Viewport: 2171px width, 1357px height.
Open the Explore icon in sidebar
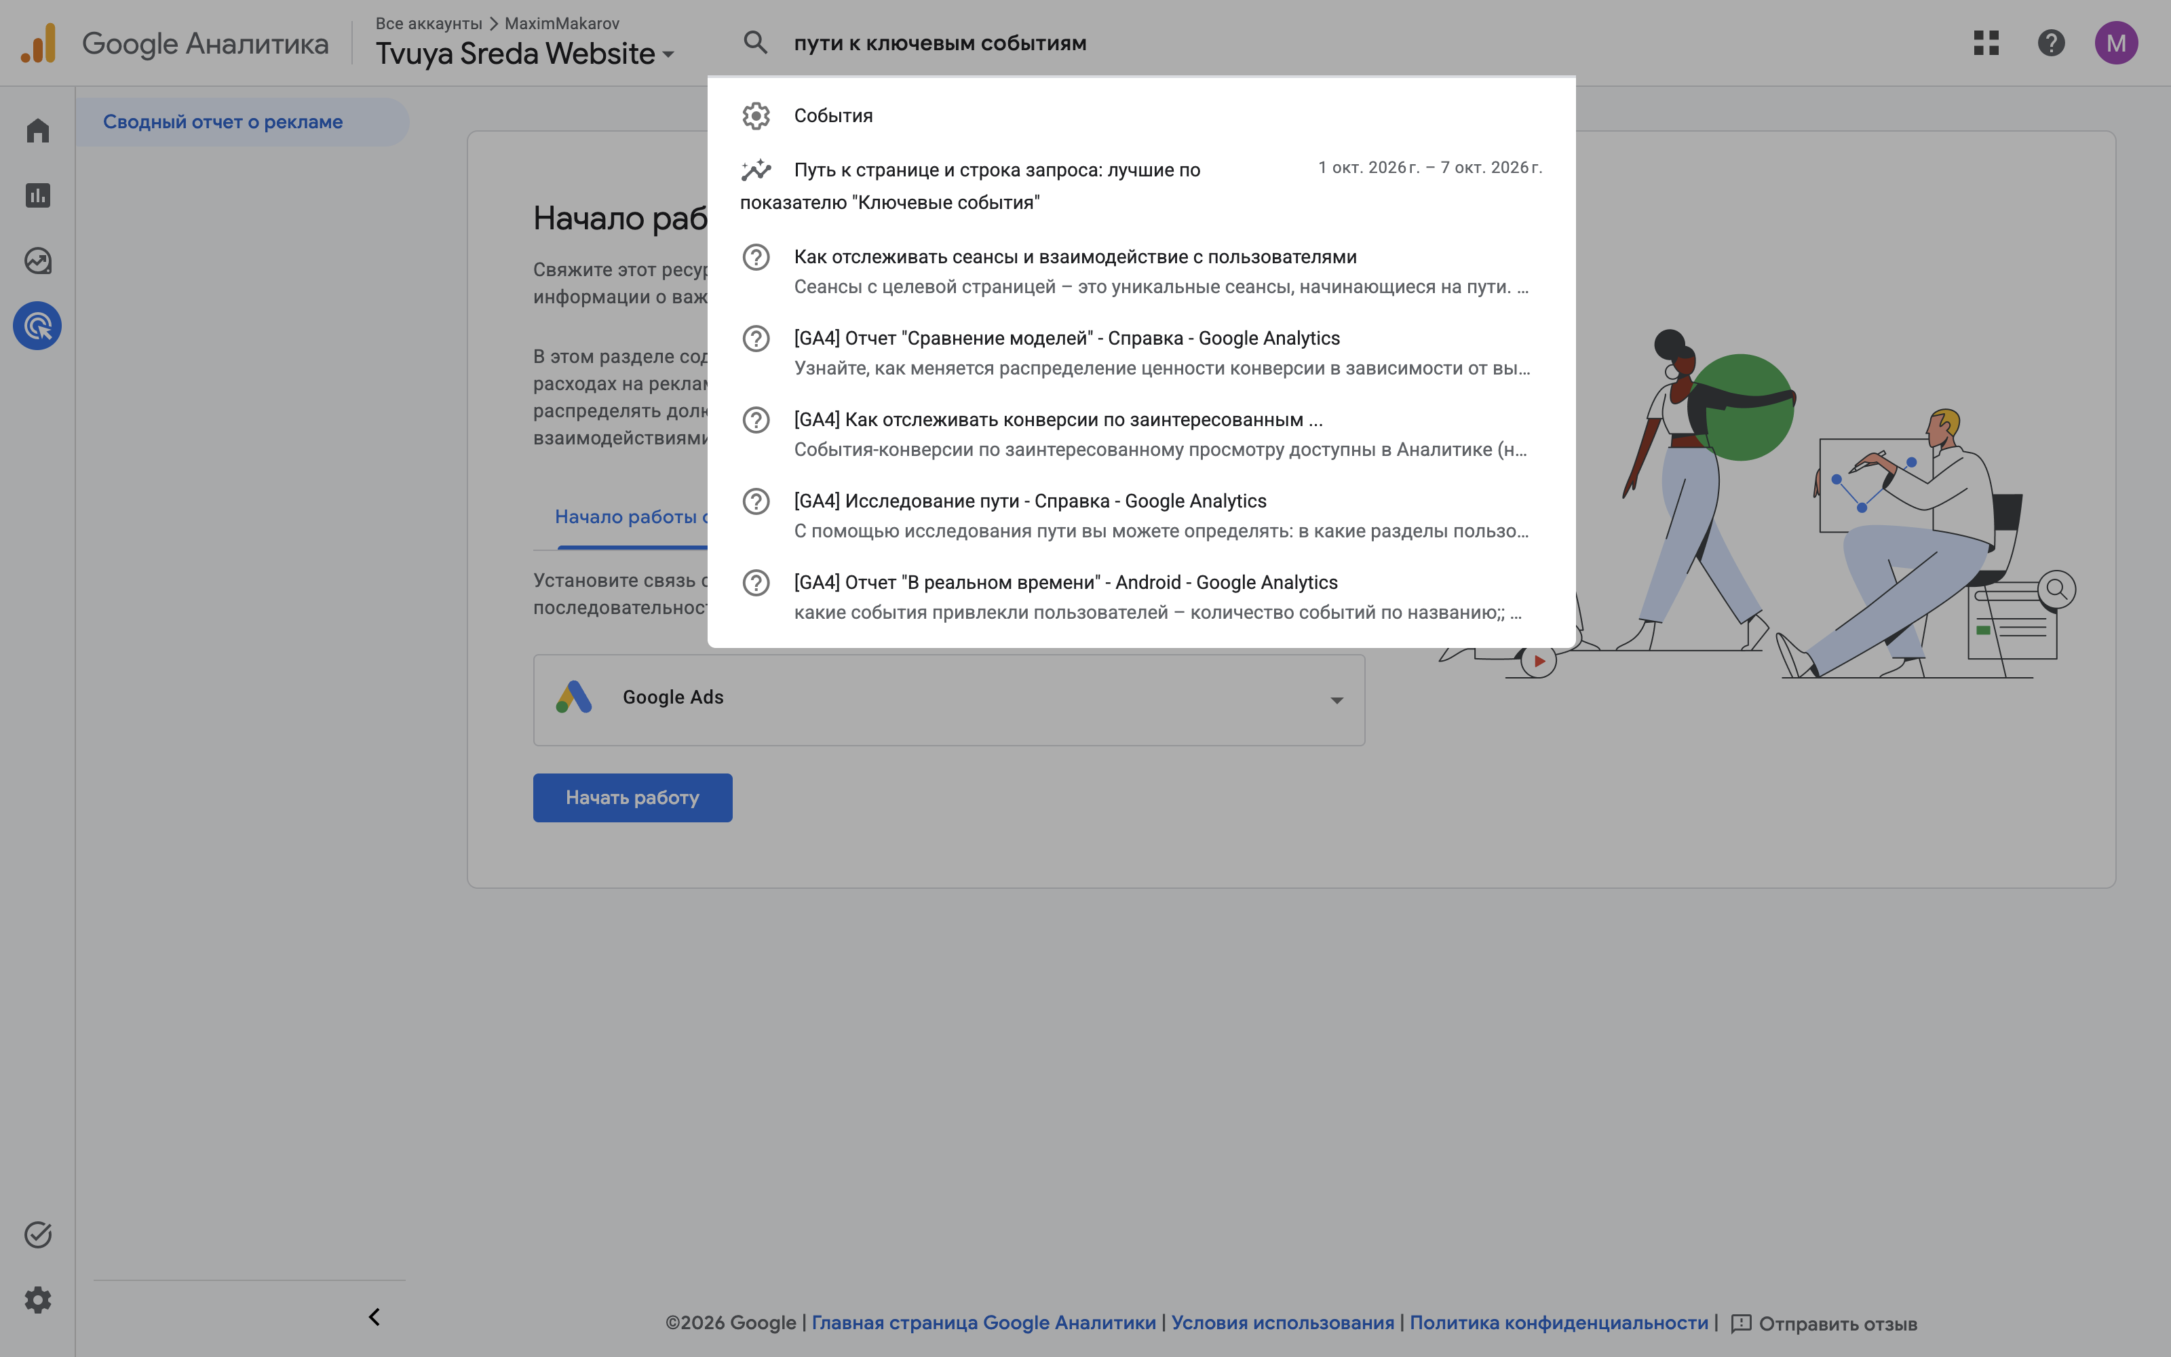click(x=38, y=261)
